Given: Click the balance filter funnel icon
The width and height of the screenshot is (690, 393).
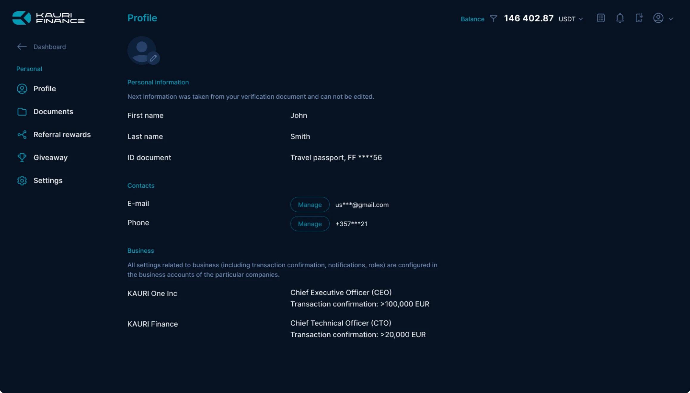Looking at the screenshot, I should [493, 19].
